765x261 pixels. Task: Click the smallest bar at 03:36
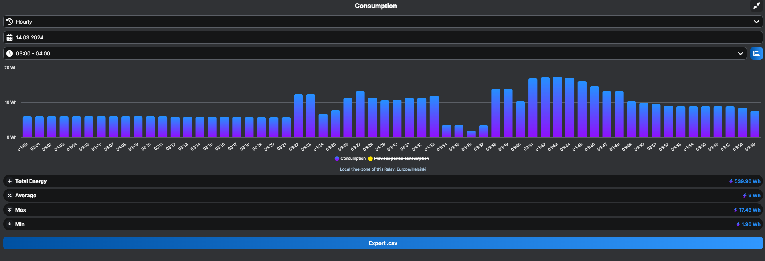pos(471,134)
